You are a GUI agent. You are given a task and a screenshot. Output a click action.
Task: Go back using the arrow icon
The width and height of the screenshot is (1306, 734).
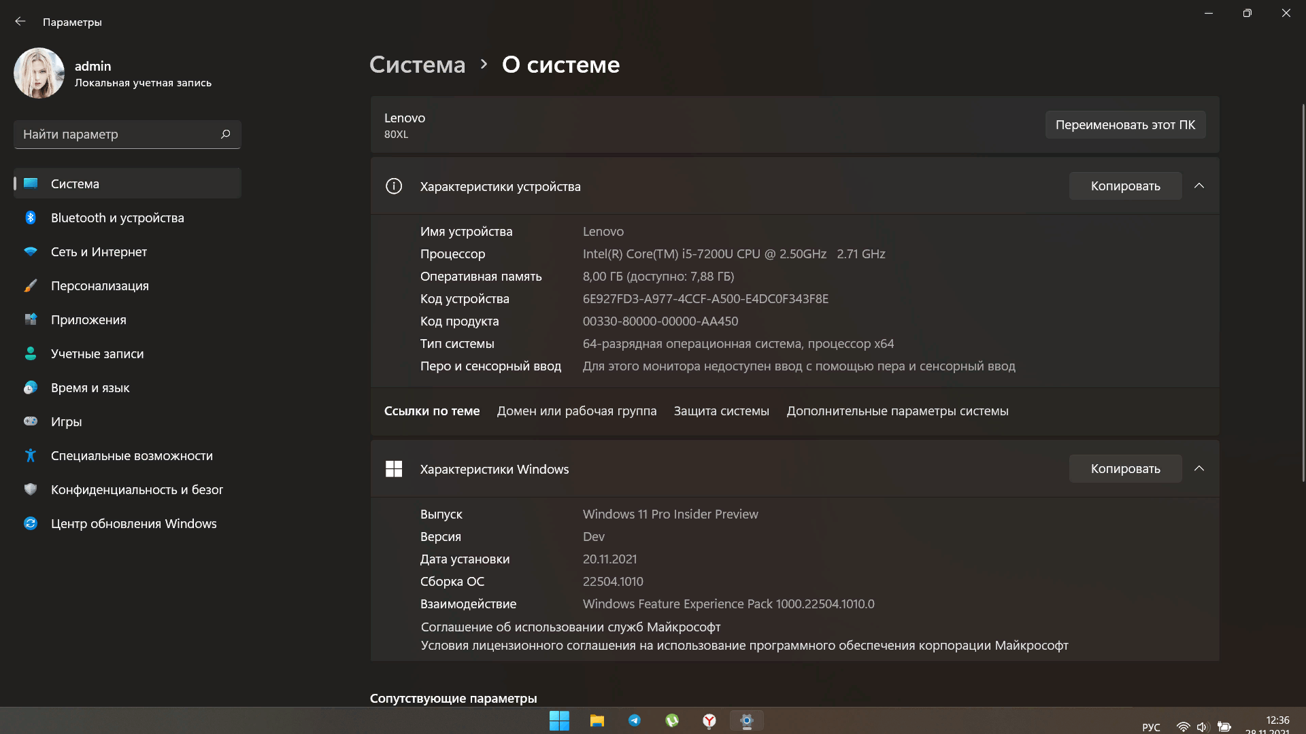(20, 22)
